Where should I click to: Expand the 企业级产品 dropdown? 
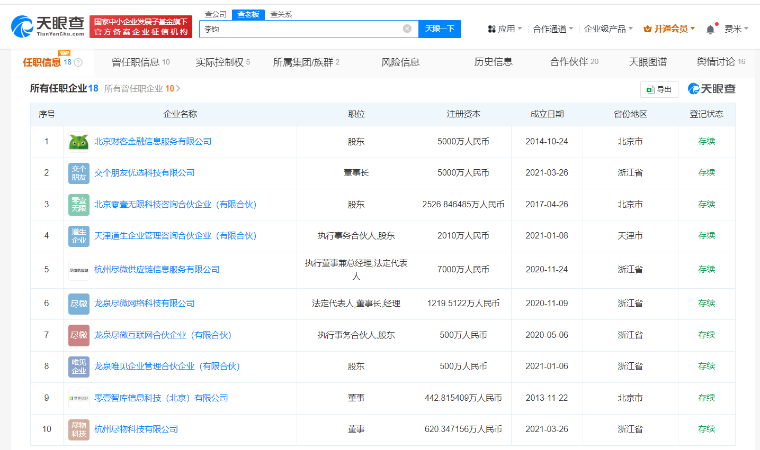(607, 29)
